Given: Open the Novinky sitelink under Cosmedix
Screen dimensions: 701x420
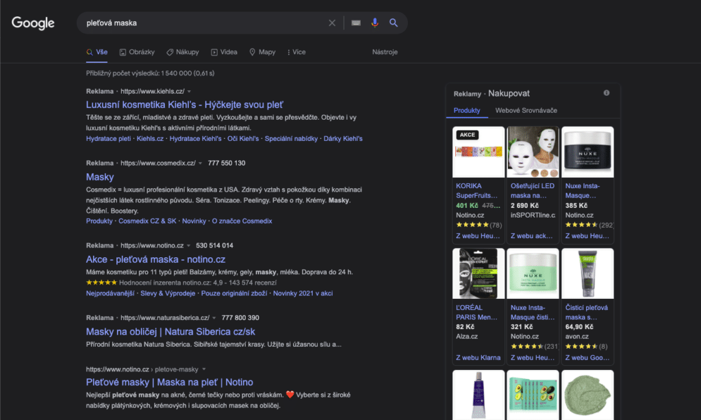Looking at the screenshot, I should [x=194, y=221].
